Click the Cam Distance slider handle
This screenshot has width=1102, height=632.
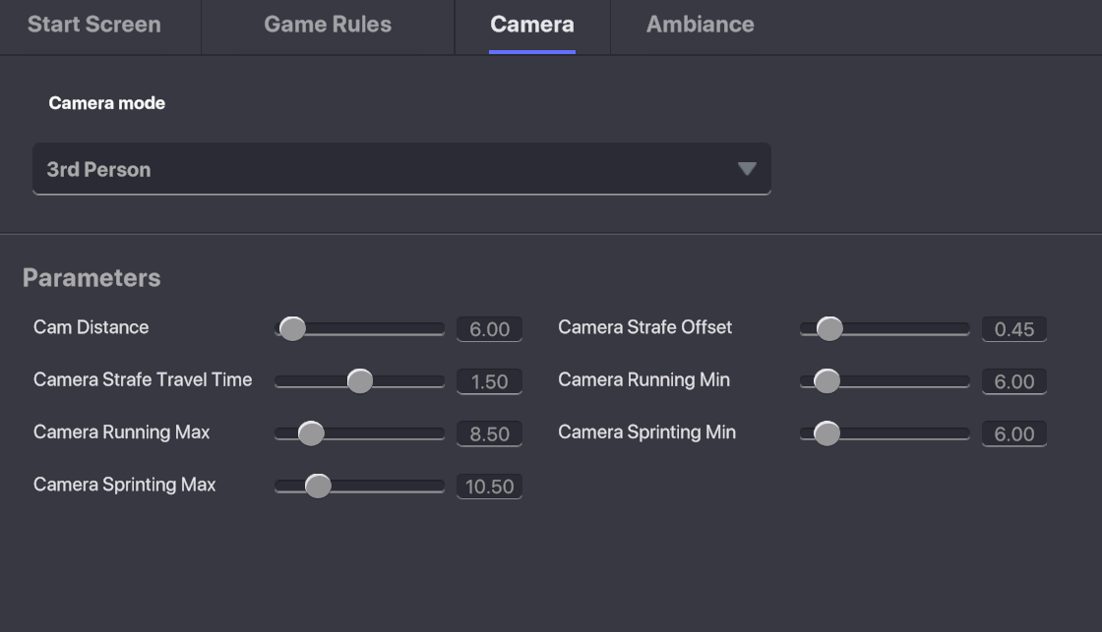pos(292,328)
